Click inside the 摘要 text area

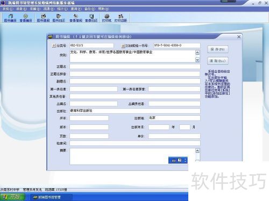[x=132, y=157]
